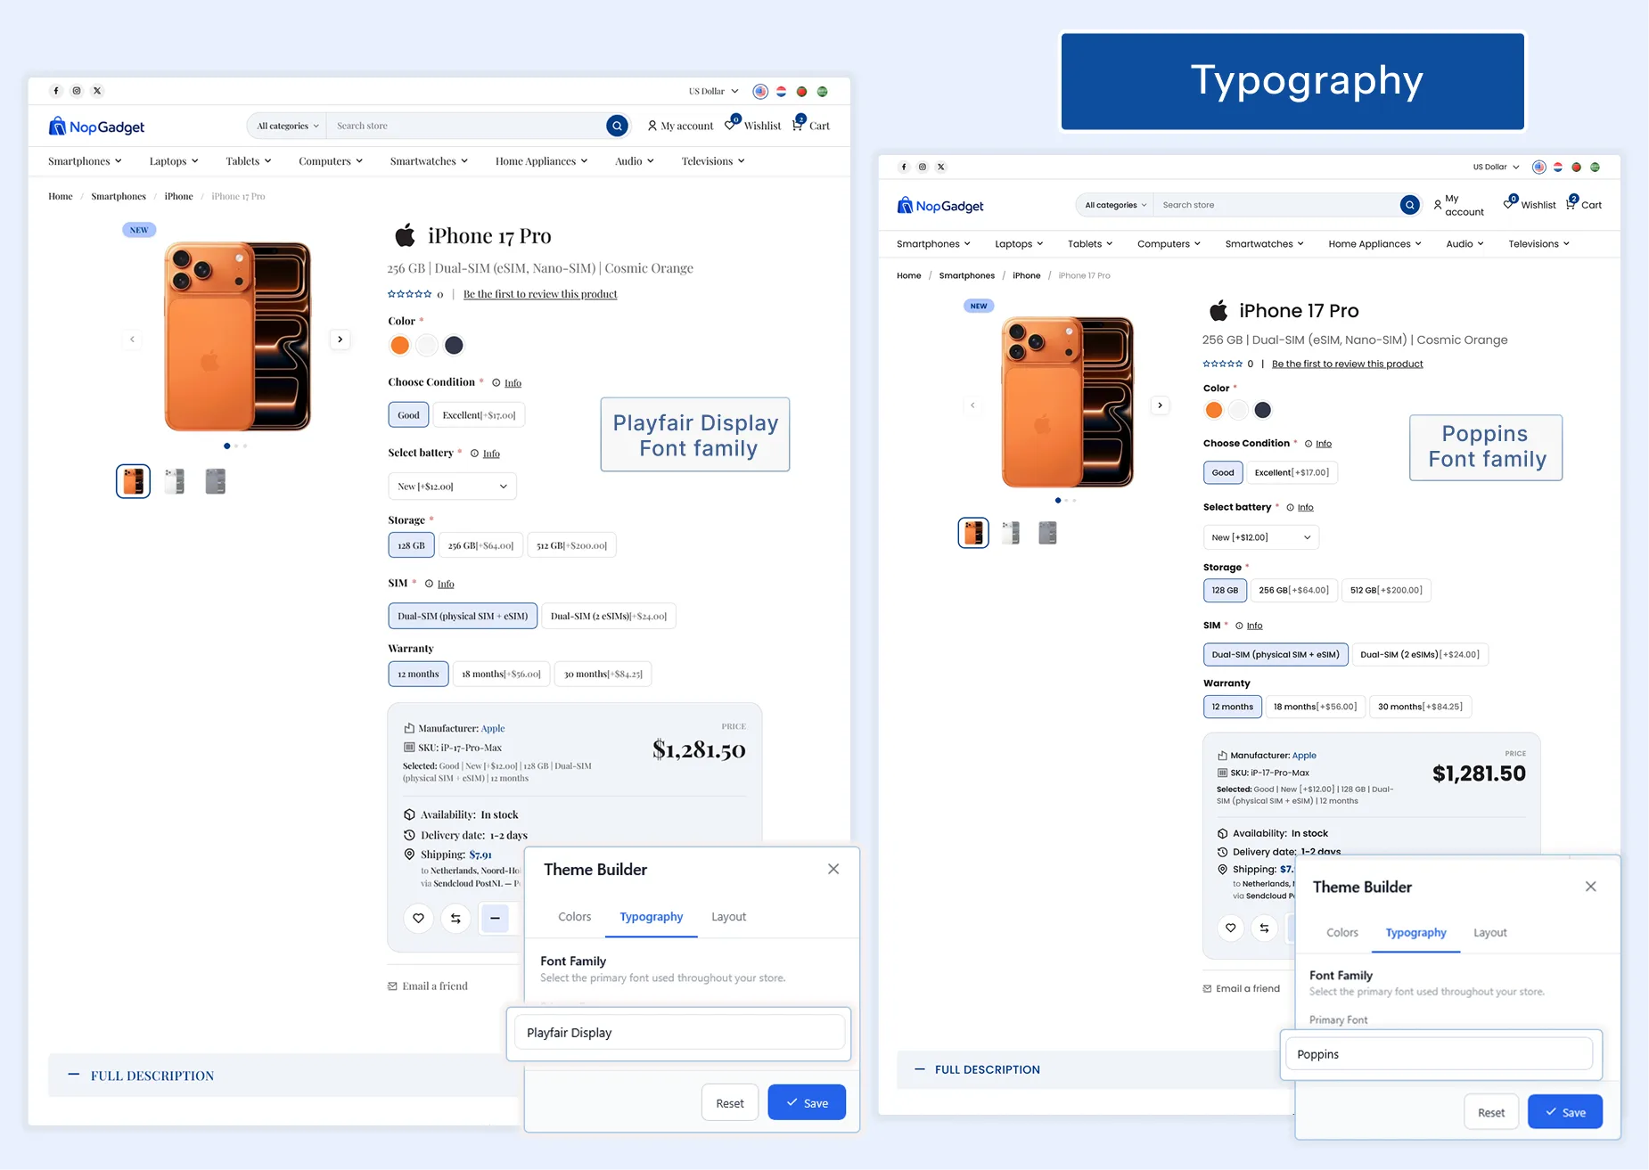Open the battery select dropdown in right preview
This screenshot has height=1170, width=1649.
pos(1260,537)
